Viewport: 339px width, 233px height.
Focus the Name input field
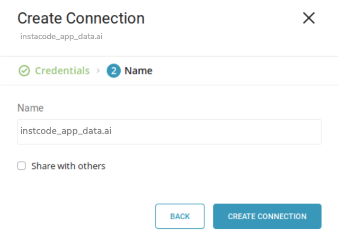click(x=169, y=132)
